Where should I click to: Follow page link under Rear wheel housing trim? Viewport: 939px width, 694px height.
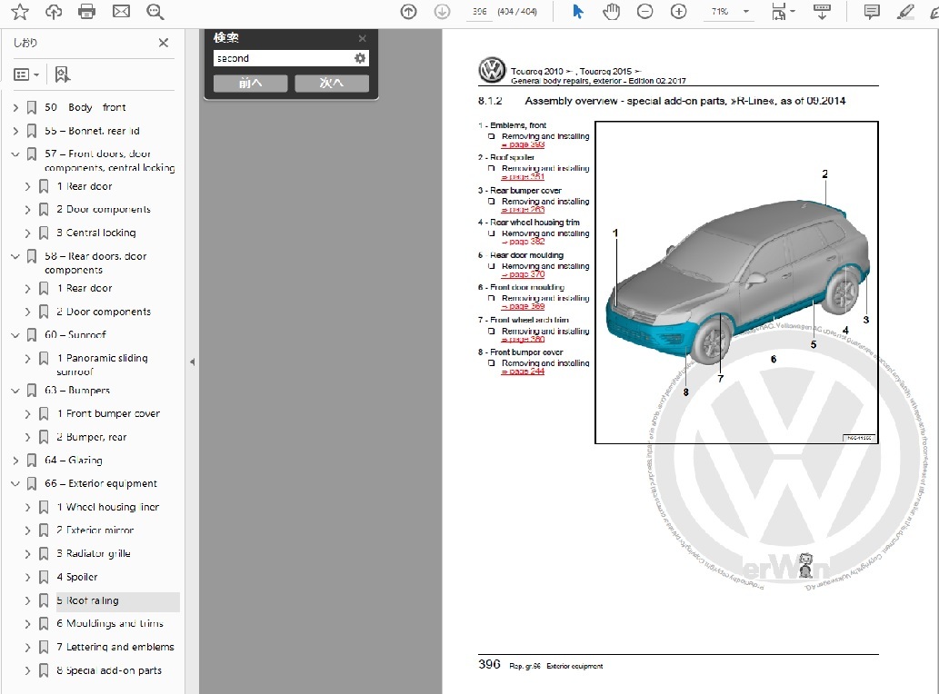pyautogui.click(x=523, y=242)
